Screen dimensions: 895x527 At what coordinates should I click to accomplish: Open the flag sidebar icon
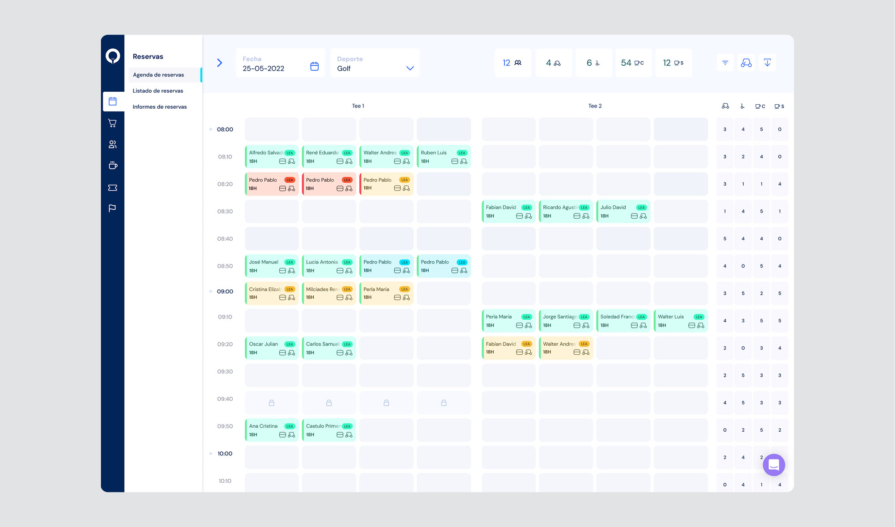112,208
